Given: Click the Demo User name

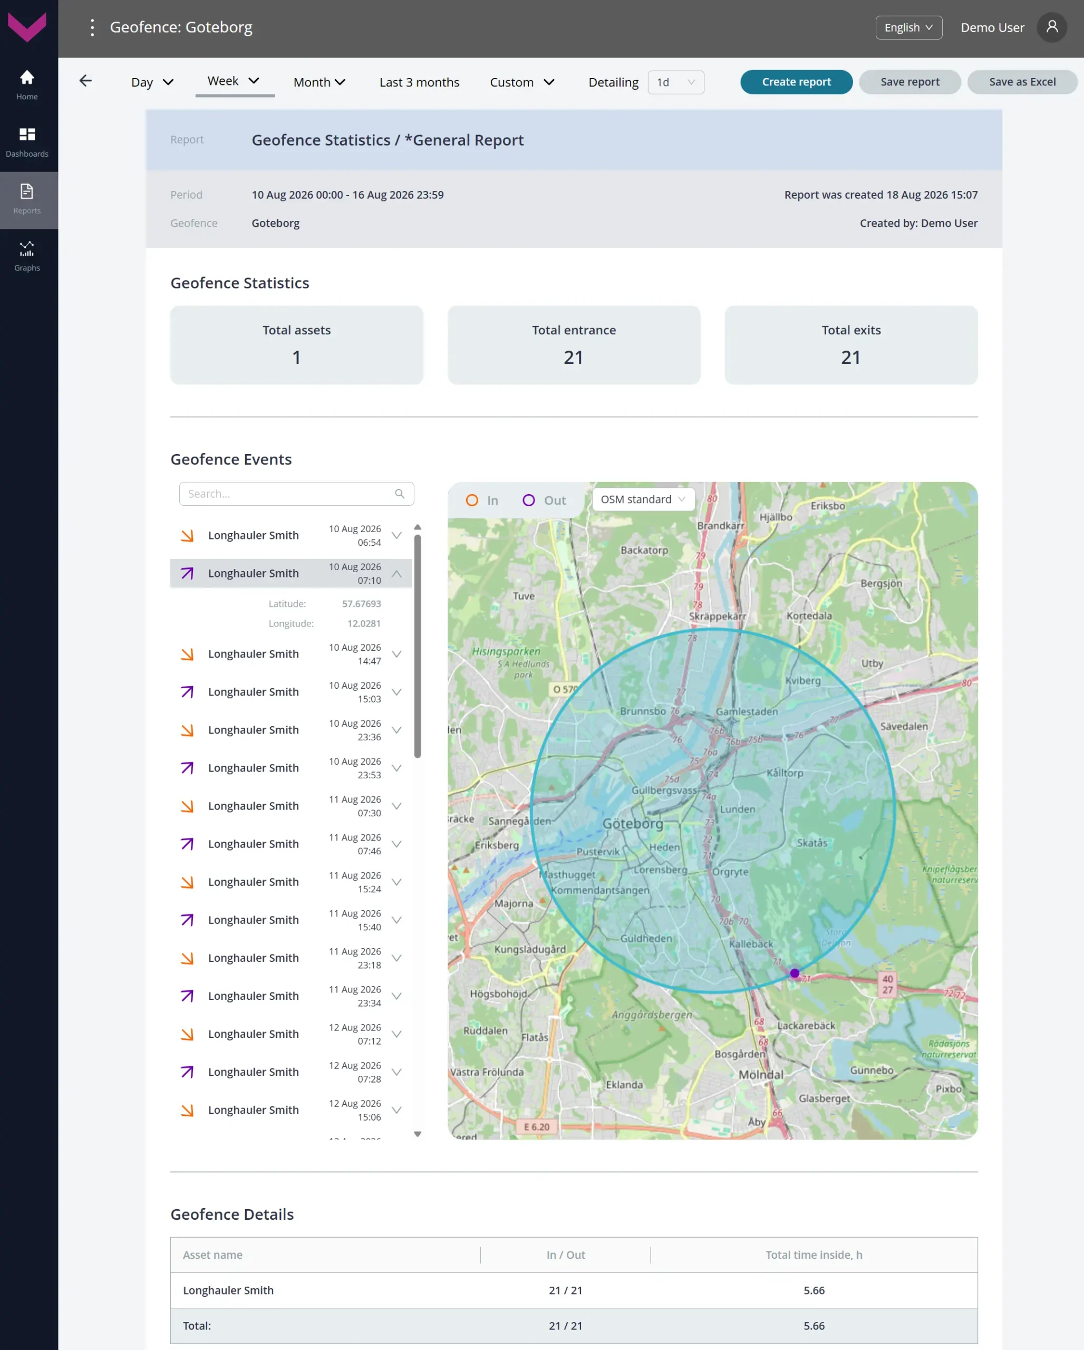Looking at the screenshot, I should tap(992, 27).
